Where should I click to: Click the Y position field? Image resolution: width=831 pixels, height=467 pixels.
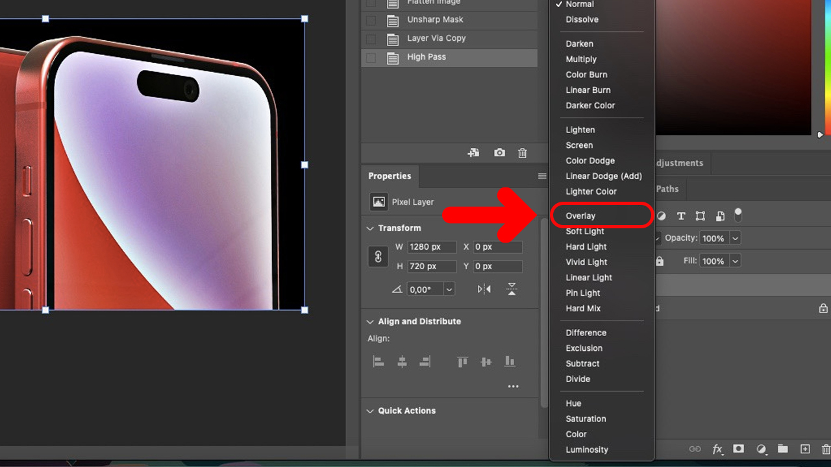(x=497, y=267)
